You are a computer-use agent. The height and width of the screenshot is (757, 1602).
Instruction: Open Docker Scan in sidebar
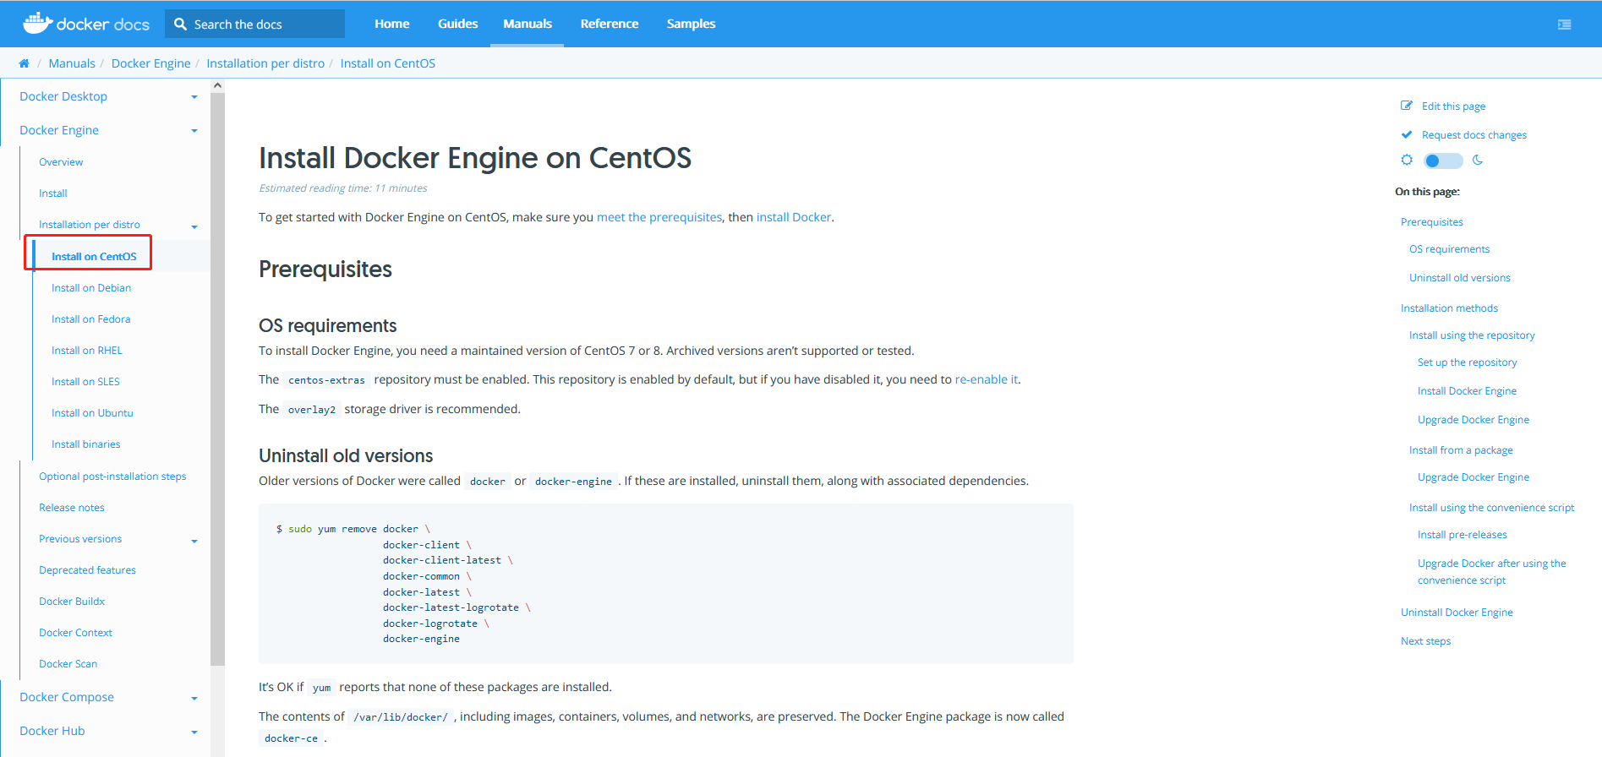coord(68,664)
